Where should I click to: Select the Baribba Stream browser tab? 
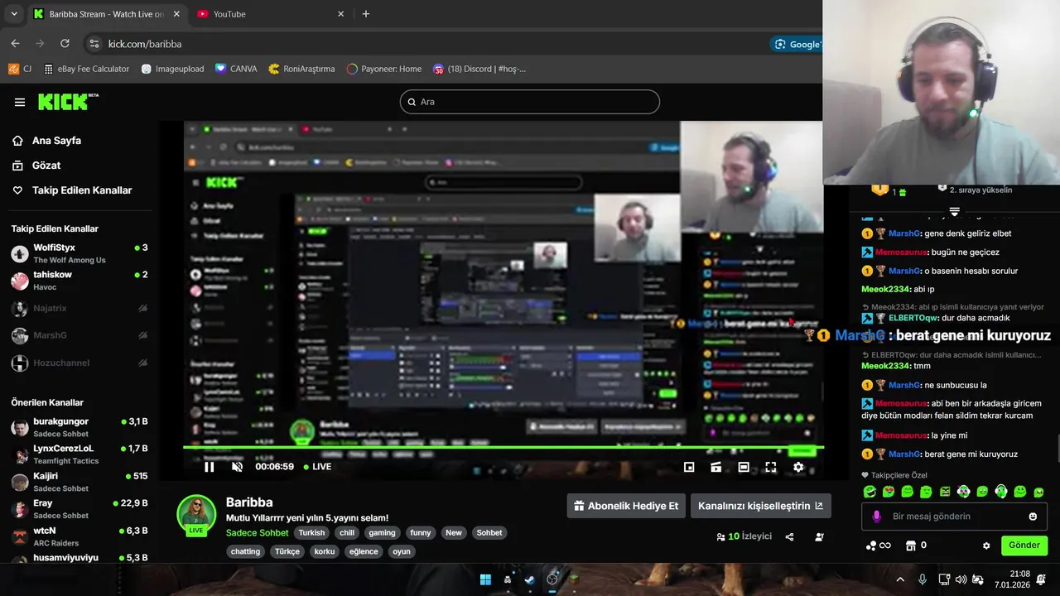click(x=108, y=14)
